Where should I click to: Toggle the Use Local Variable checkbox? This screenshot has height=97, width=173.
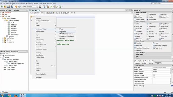(x=154, y=75)
